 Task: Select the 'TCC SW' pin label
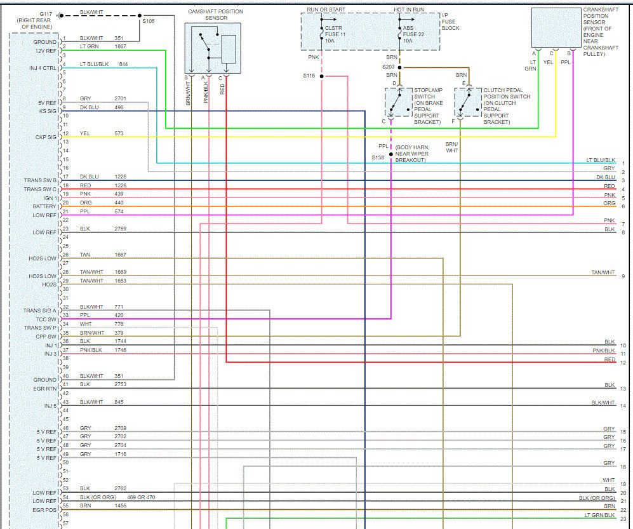tap(46, 319)
